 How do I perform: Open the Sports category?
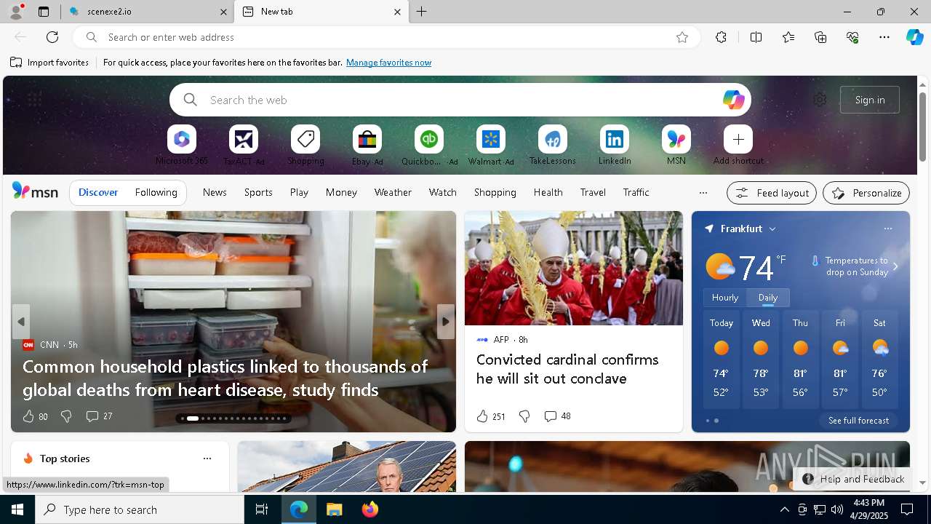(x=258, y=192)
